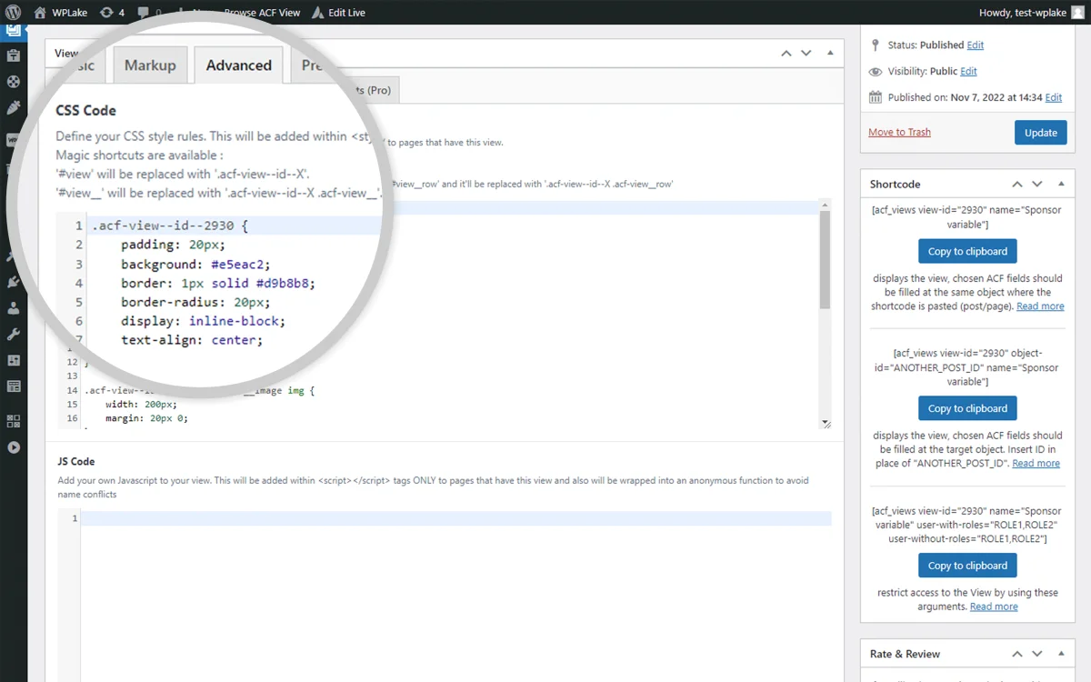This screenshot has height=682, width=1091.
Task: Move the Rate & Review panel up
Action: coord(1017,654)
